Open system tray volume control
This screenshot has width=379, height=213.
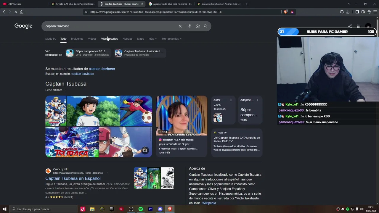tap(362, 209)
